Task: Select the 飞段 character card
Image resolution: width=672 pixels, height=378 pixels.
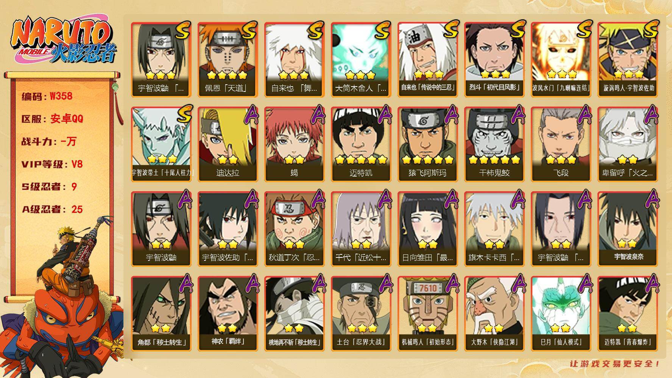Action: pyautogui.click(x=561, y=144)
